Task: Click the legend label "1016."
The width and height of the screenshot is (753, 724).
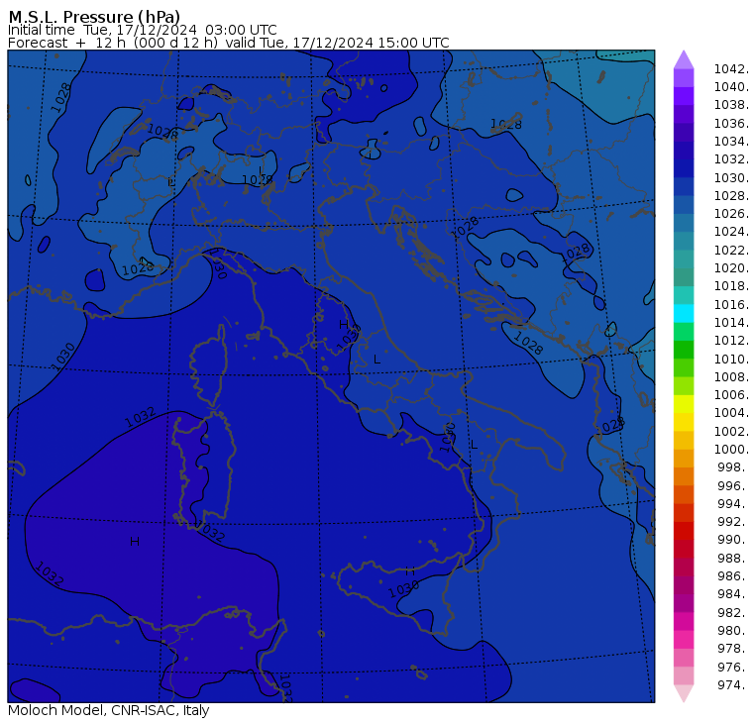Action: pos(731,304)
